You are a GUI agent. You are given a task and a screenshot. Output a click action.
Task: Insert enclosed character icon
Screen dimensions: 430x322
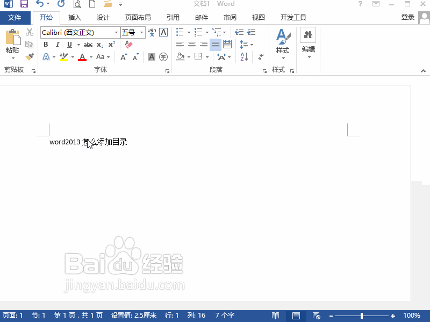pos(163,57)
